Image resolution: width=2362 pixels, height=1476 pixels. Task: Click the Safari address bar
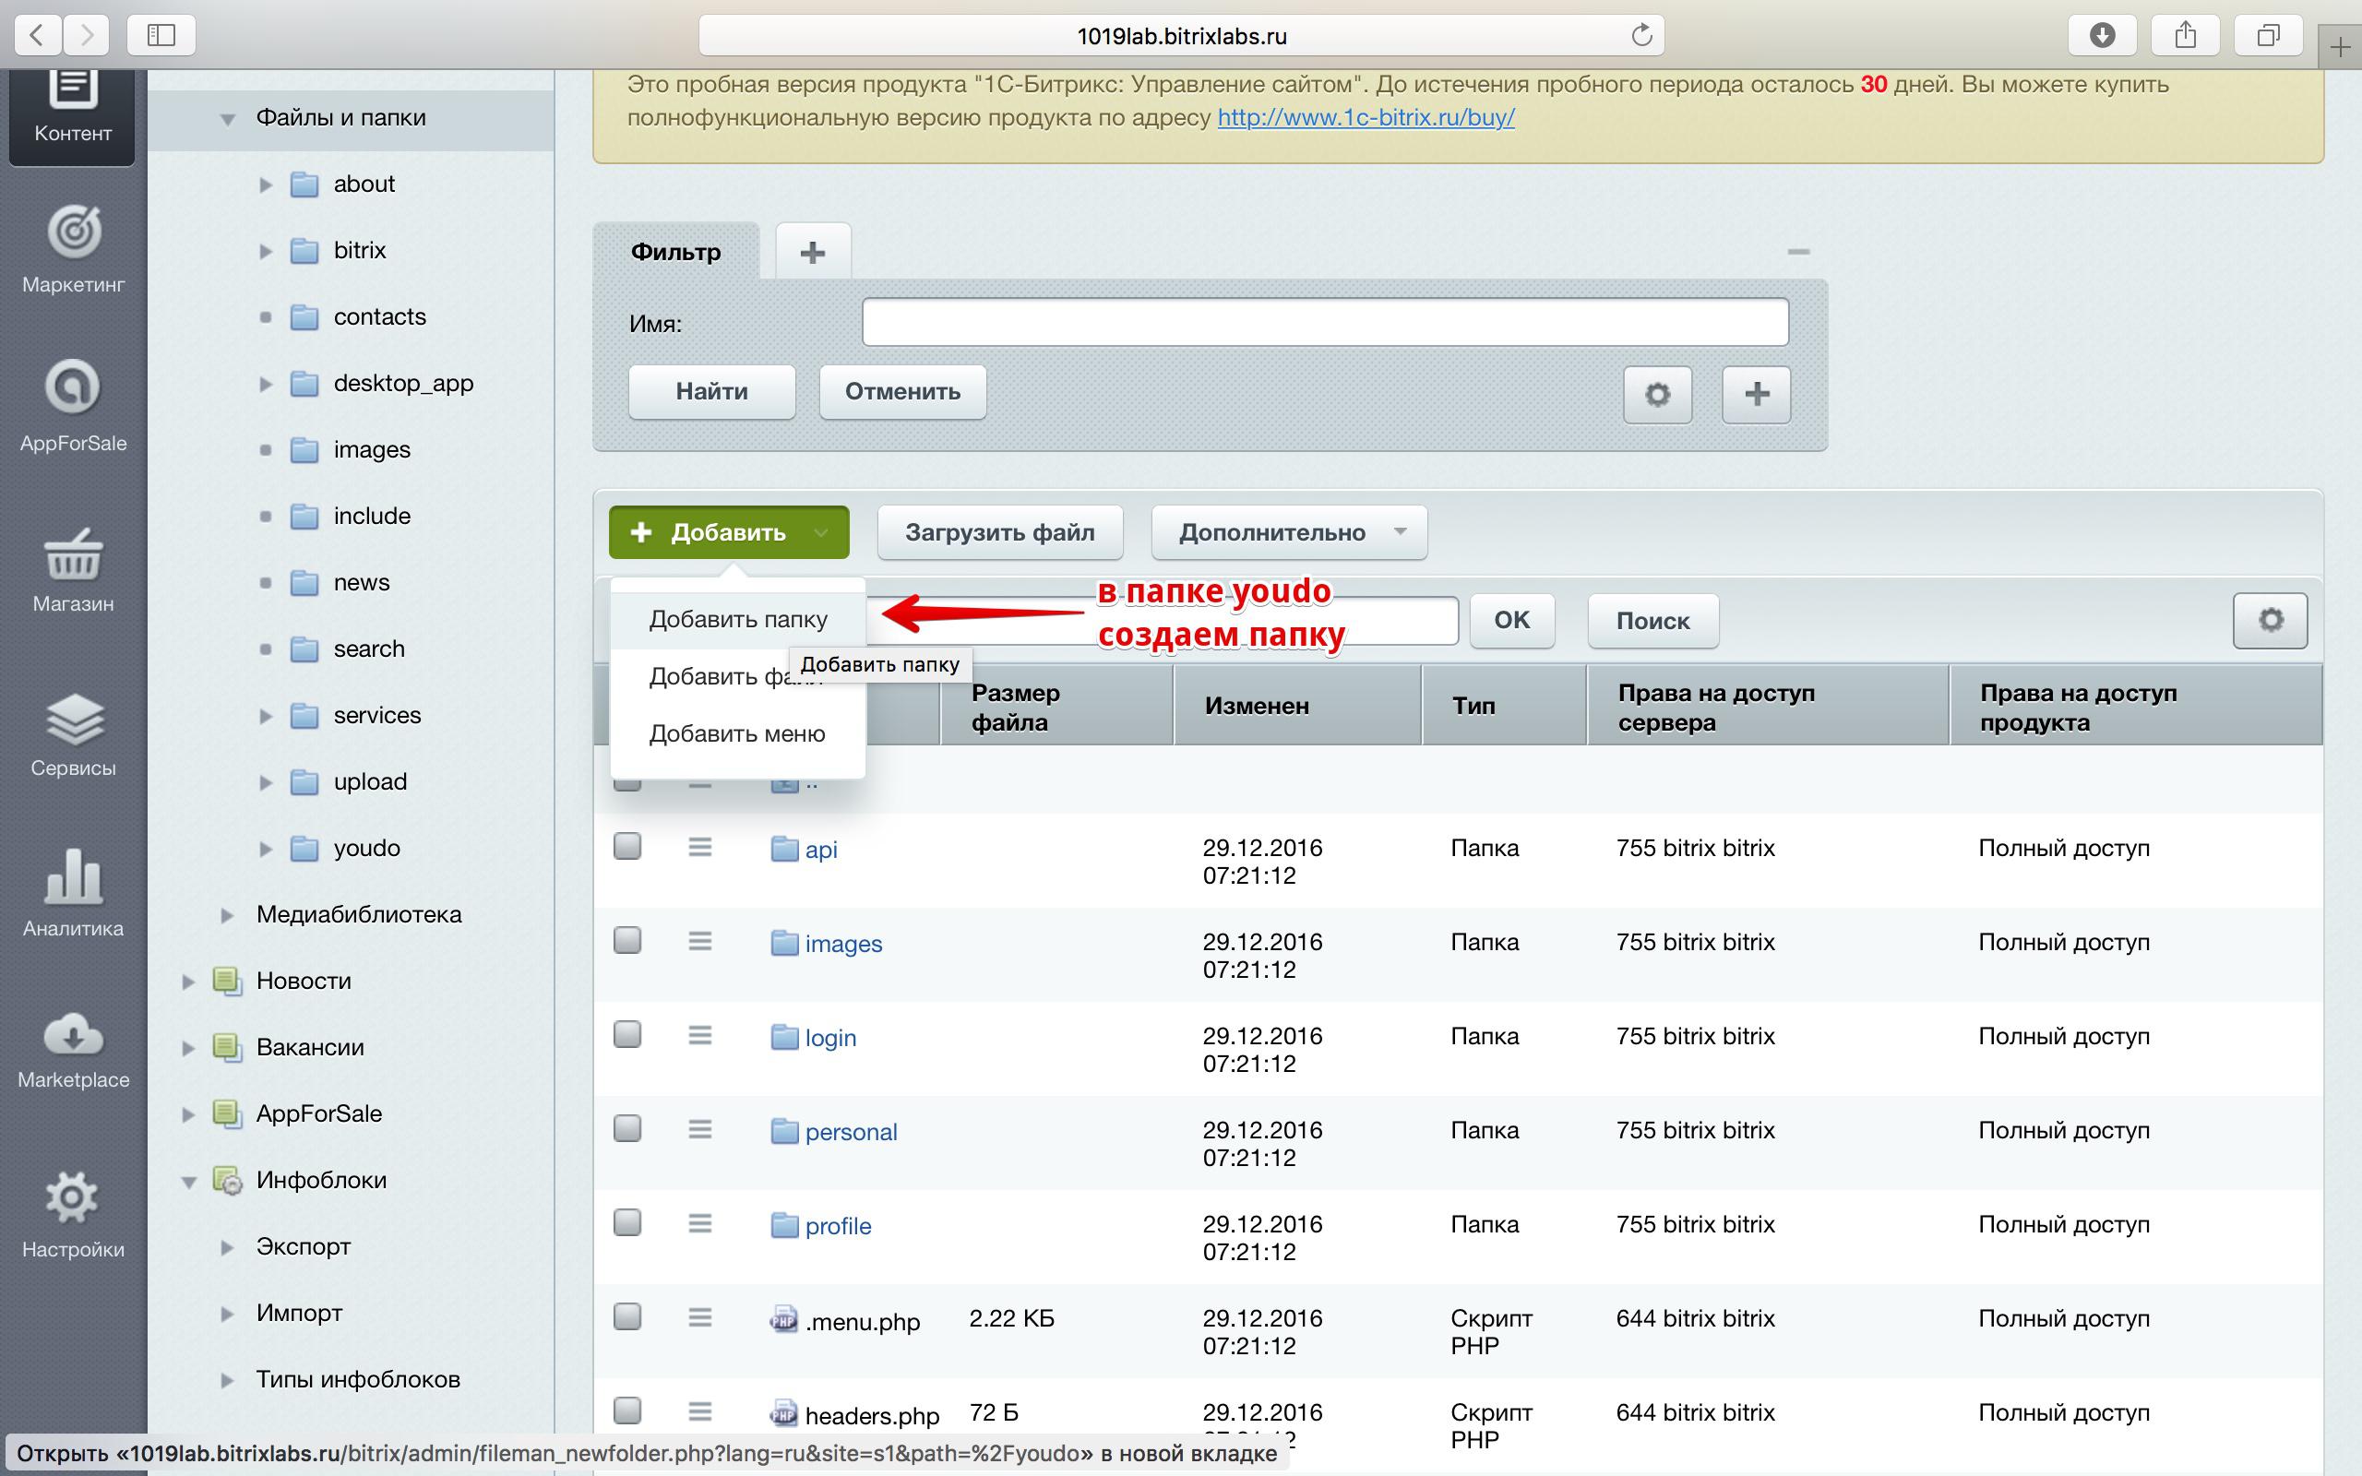tap(1181, 36)
